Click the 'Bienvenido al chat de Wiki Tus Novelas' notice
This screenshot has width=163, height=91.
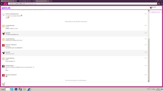pos(76,21)
